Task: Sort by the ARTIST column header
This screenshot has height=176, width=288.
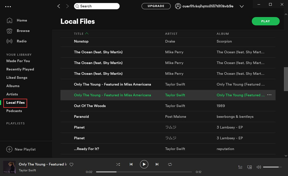Action: (x=171, y=34)
